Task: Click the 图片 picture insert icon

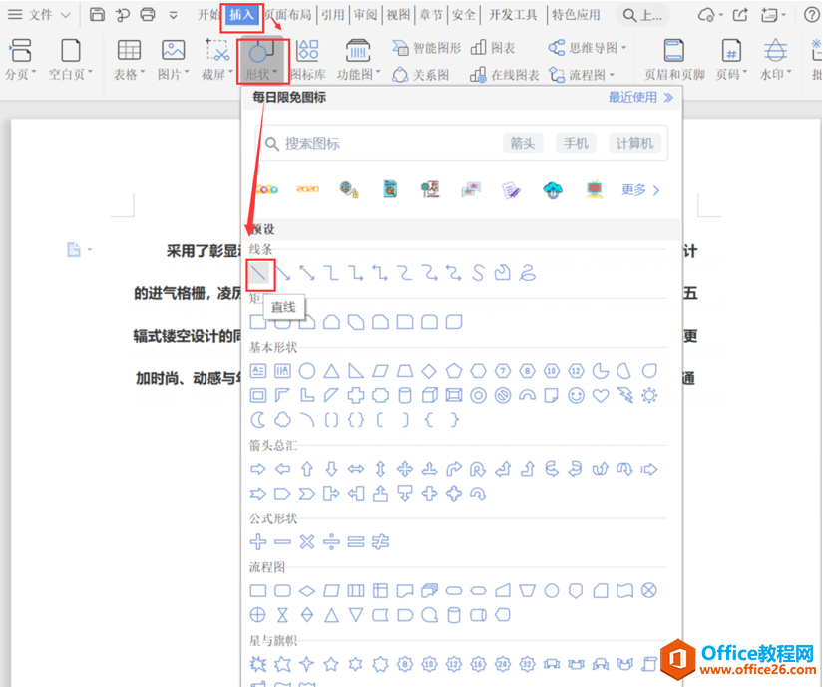Action: pyautogui.click(x=173, y=60)
